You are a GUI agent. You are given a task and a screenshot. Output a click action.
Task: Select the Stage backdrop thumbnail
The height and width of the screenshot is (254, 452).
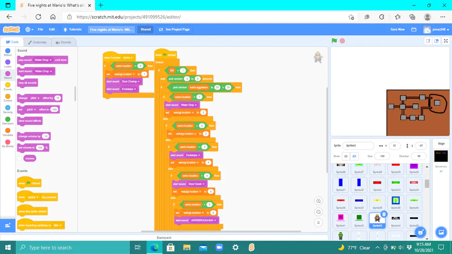pos(441,156)
